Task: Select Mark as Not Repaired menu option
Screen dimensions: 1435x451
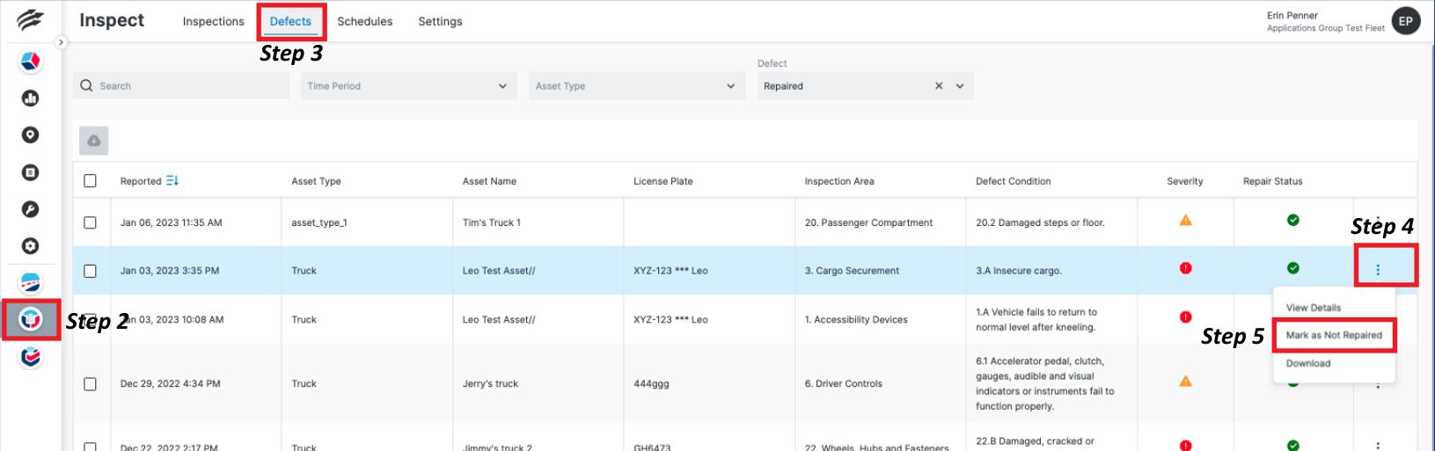Action: coord(1334,335)
